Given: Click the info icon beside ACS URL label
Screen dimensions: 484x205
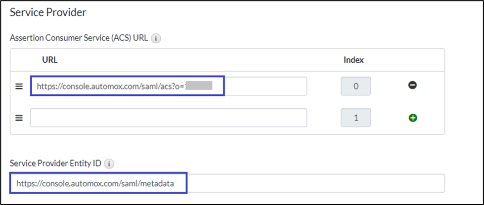Looking at the screenshot, I should pos(156,38).
